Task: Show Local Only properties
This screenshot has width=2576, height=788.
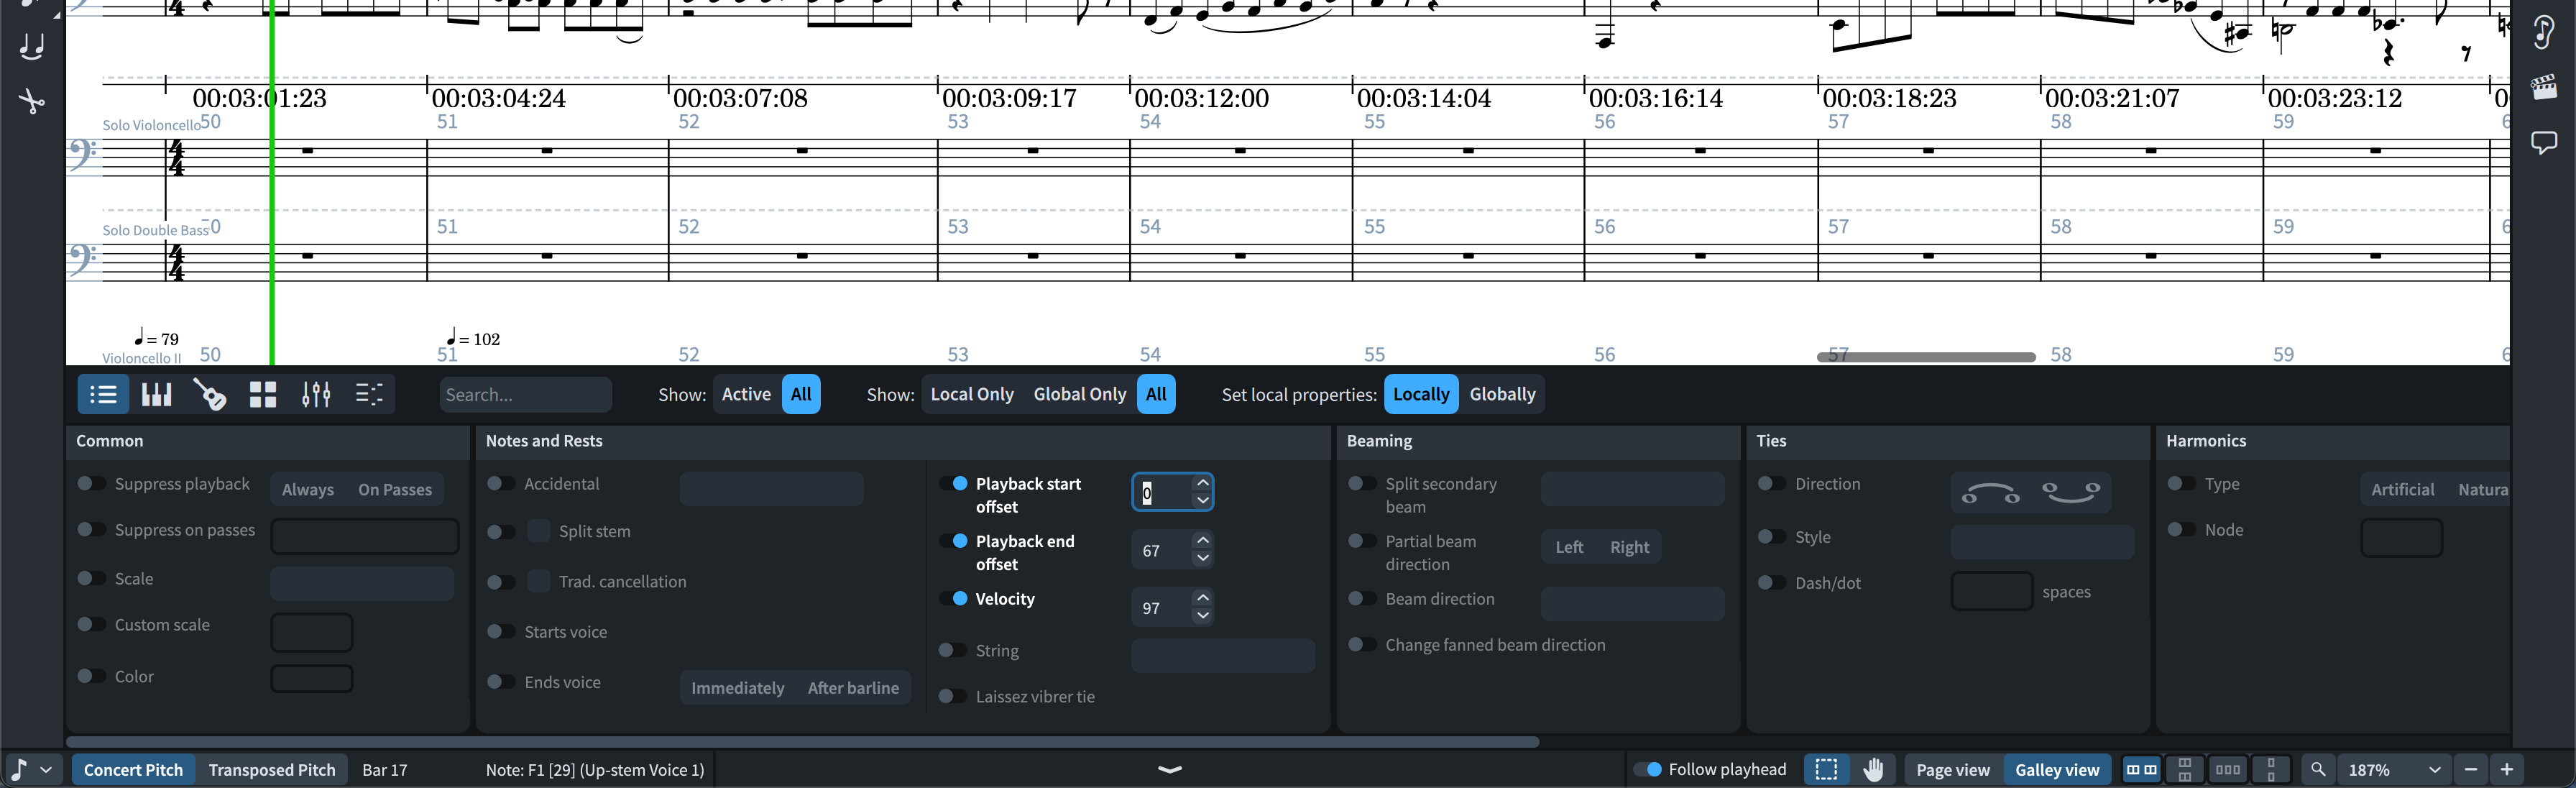Action: tap(971, 394)
